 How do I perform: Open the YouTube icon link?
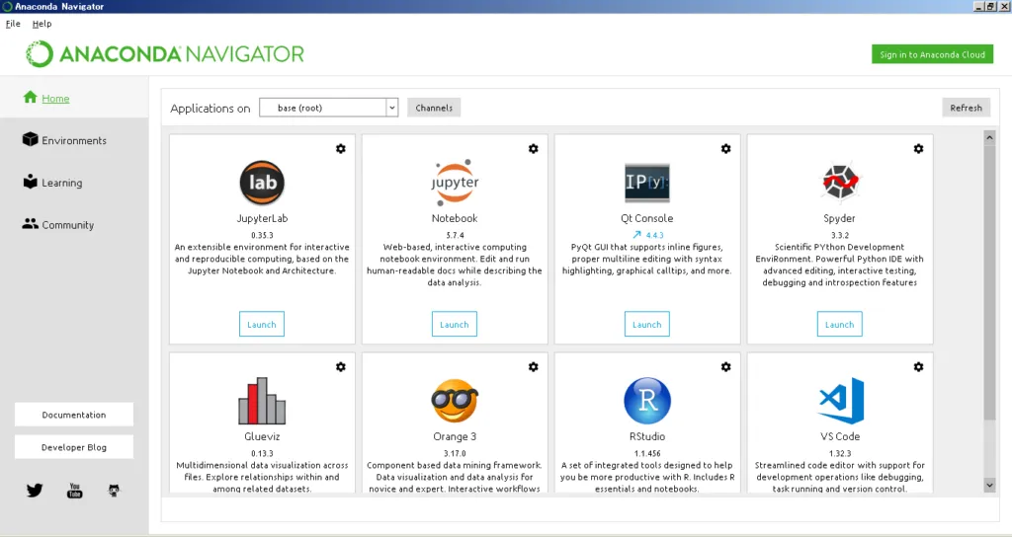[x=75, y=490]
